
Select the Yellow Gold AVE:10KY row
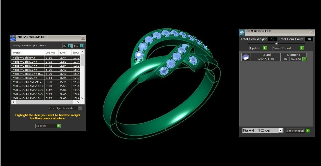46,86
